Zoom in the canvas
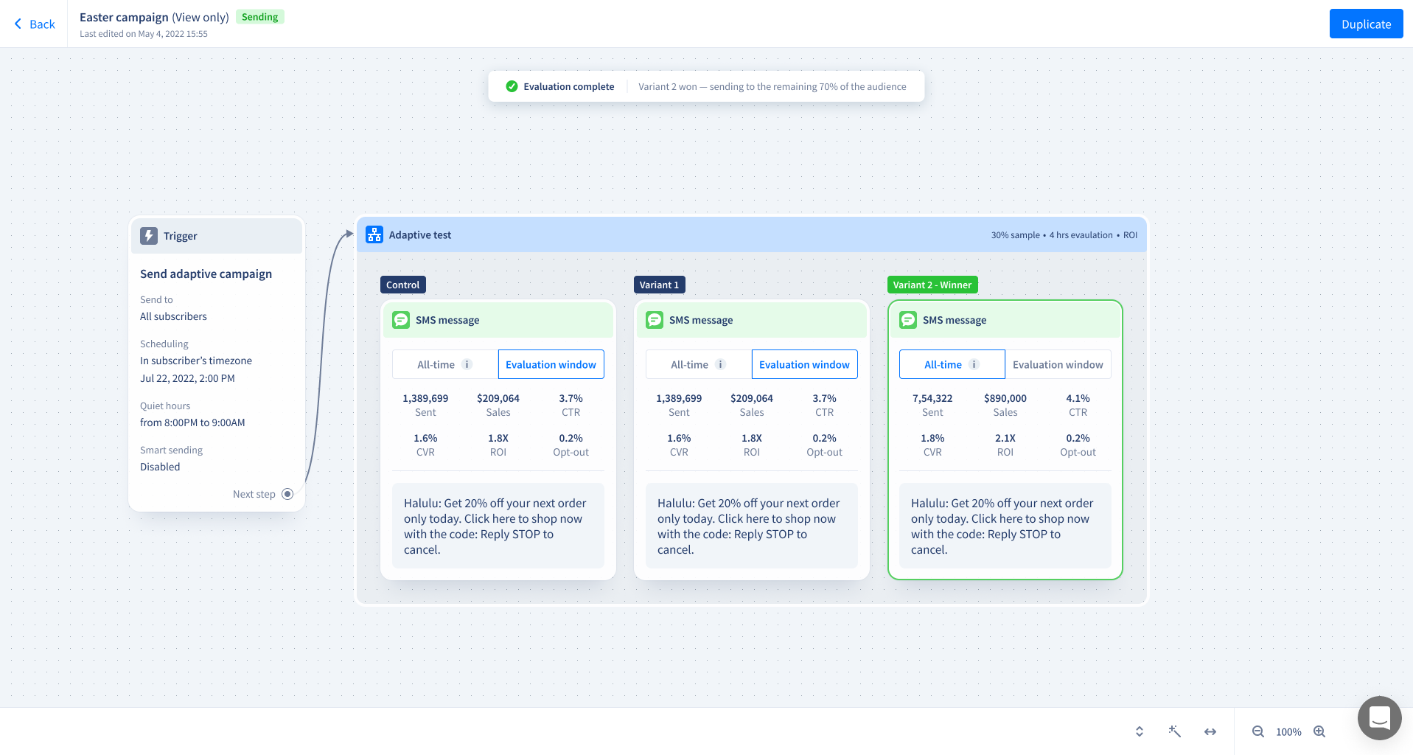Screen dimensions: 1413x755 1319,731
